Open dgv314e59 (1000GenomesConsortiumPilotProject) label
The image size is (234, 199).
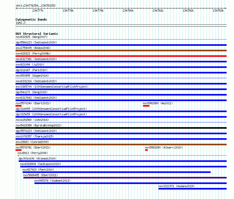click(x=51, y=109)
